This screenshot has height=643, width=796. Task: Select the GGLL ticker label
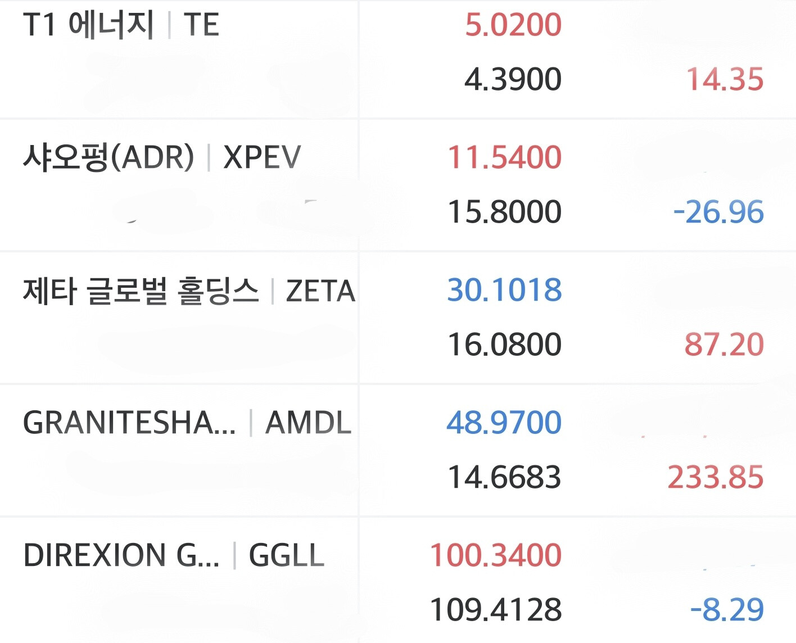[287, 555]
